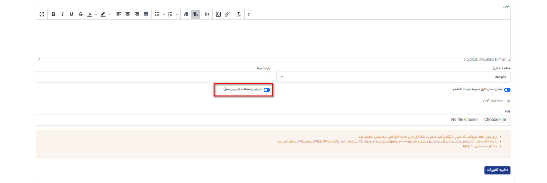Click inside the rich text editor area
Viewport: 547px width, 183px height.
point(273,38)
